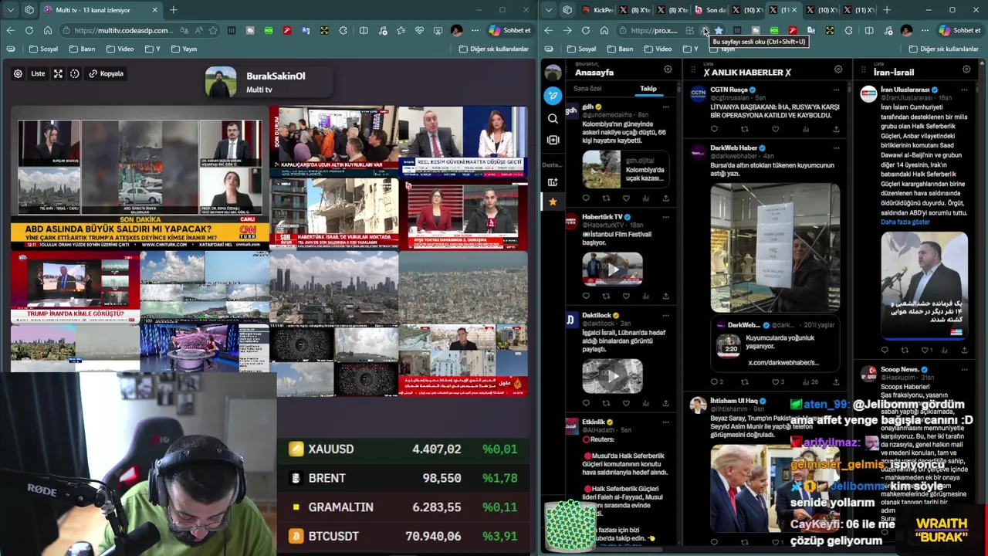Open Multi tv settings gear
Image resolution: width=988 pixels, height=556 pixels.
coord(18,73)
